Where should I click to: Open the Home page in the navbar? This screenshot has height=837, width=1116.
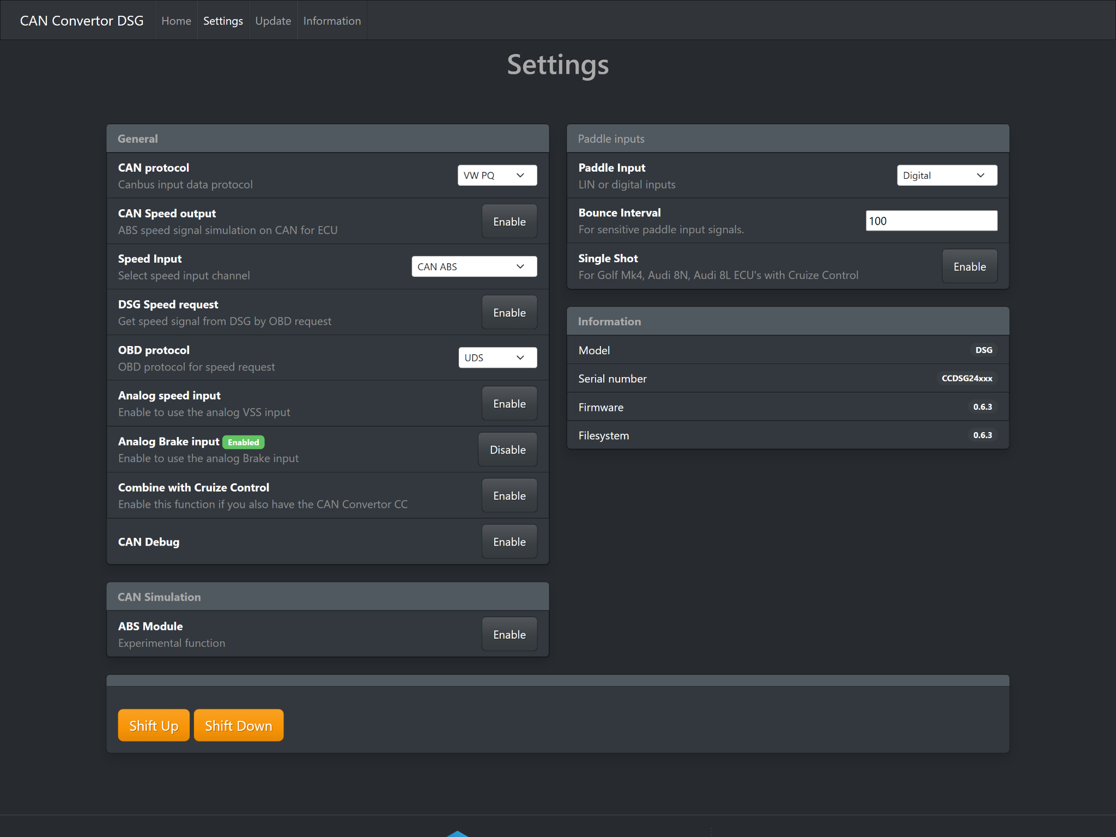[x=176, y=21]
